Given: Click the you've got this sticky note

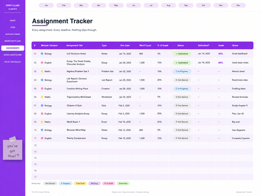Looking at the screenshot, I should pyautogui.click(x=13, y=149).
